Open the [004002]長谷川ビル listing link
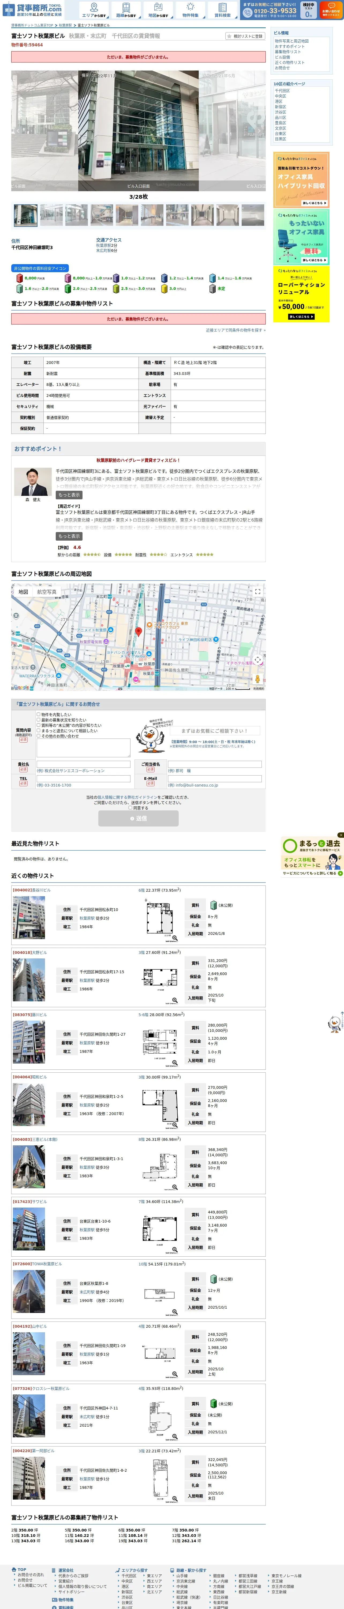This screenshot has height=1609, width=344. point(32,890)
